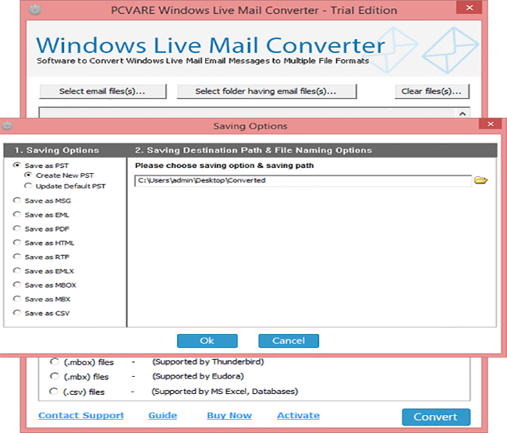The width and height of the screenshot is (507, 433).
Task: Click '2. Saving Destination Path & File Naming Options' header
Action: click(x=253, y=150)
